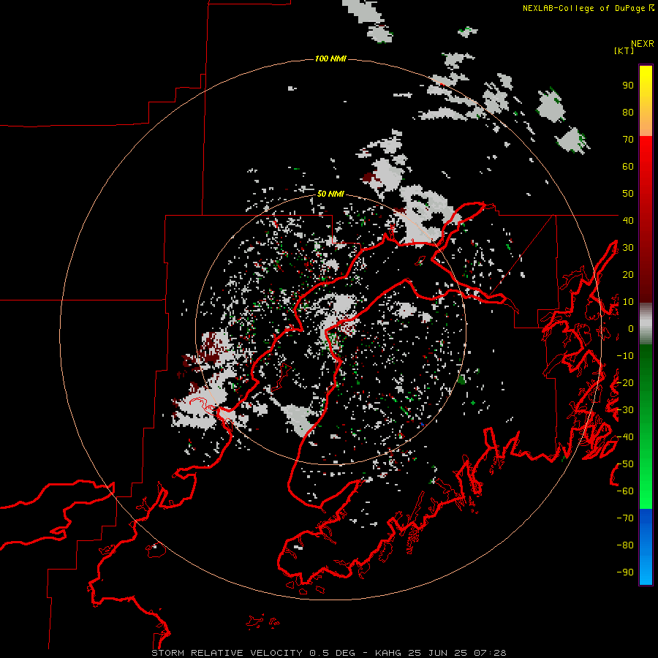
Task: Click the "10" positive velocity legend value
Action: coord(628,302)
